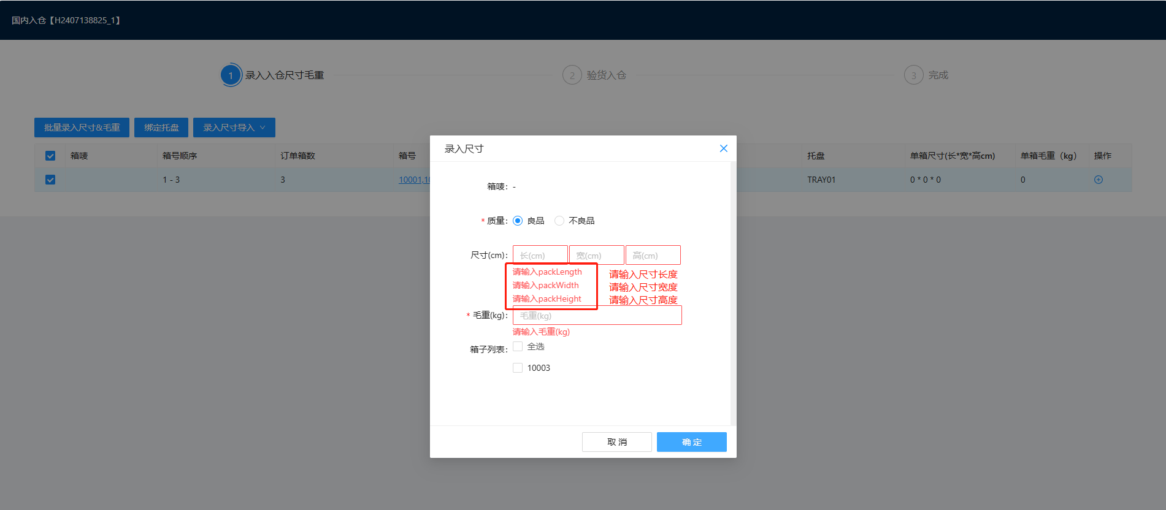
Task: Close the 录入尺寸 dialog with X icon
Action: [x=723, y=148]
